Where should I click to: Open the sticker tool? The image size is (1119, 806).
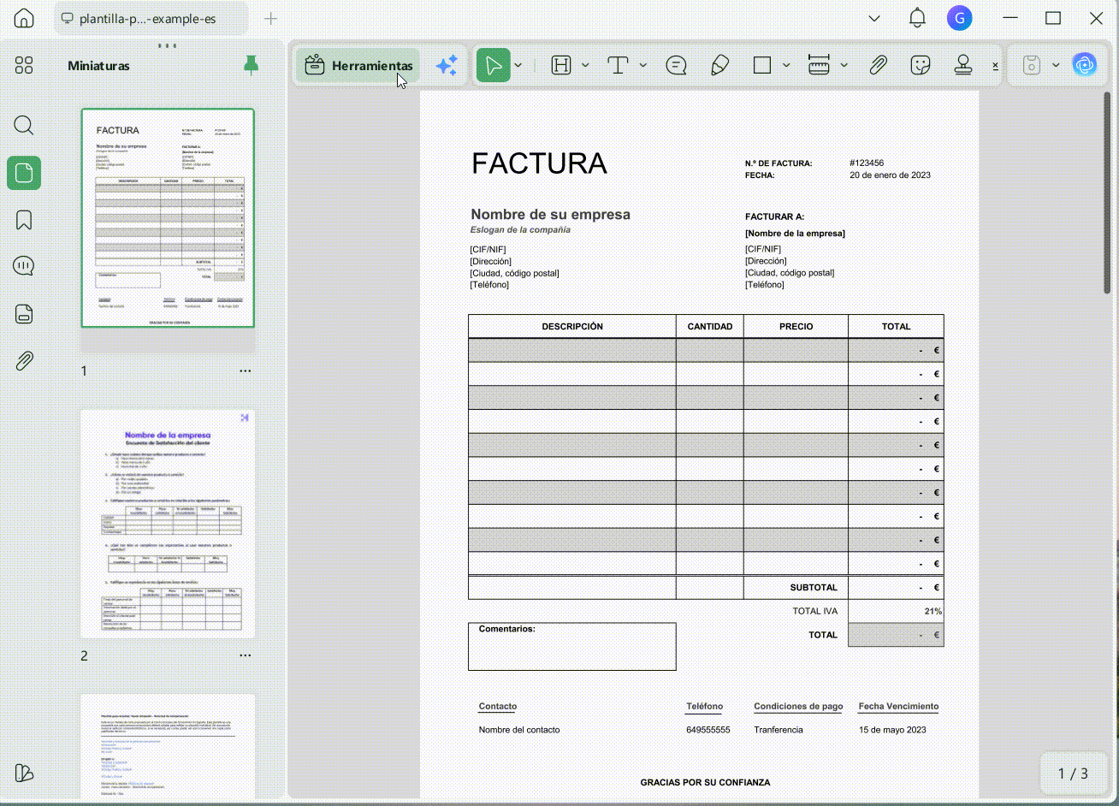coord(921,66)
